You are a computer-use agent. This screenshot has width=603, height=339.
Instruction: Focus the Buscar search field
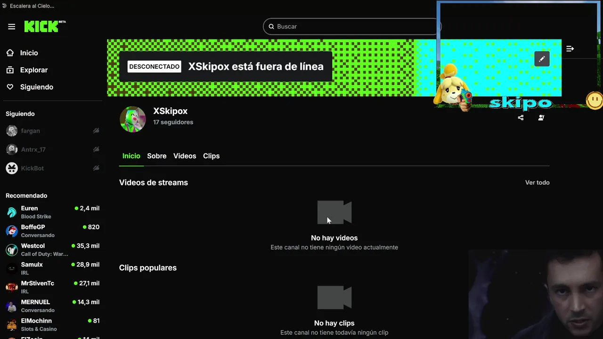coord(351,26)
